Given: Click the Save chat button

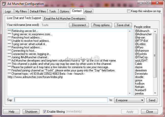Looking at the screenshot, I should [123, 25].
